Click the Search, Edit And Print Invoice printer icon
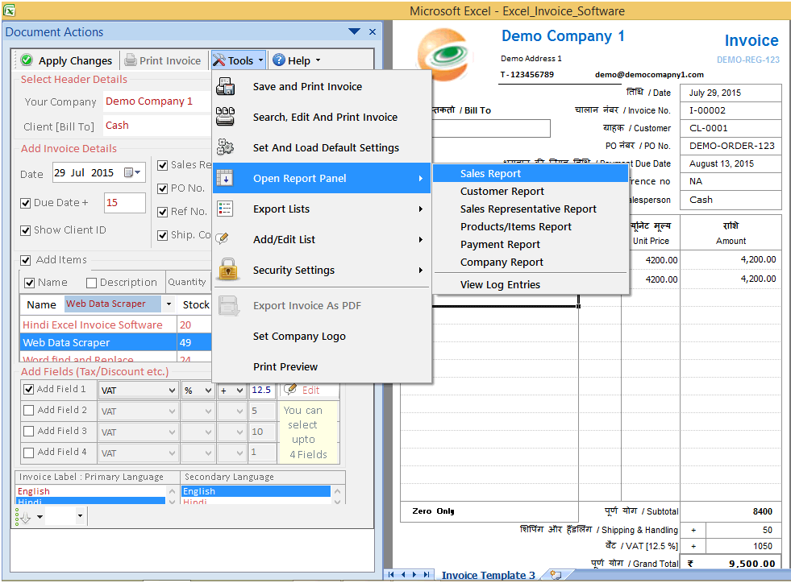791x583 pixels. click(x=225, y=116)
